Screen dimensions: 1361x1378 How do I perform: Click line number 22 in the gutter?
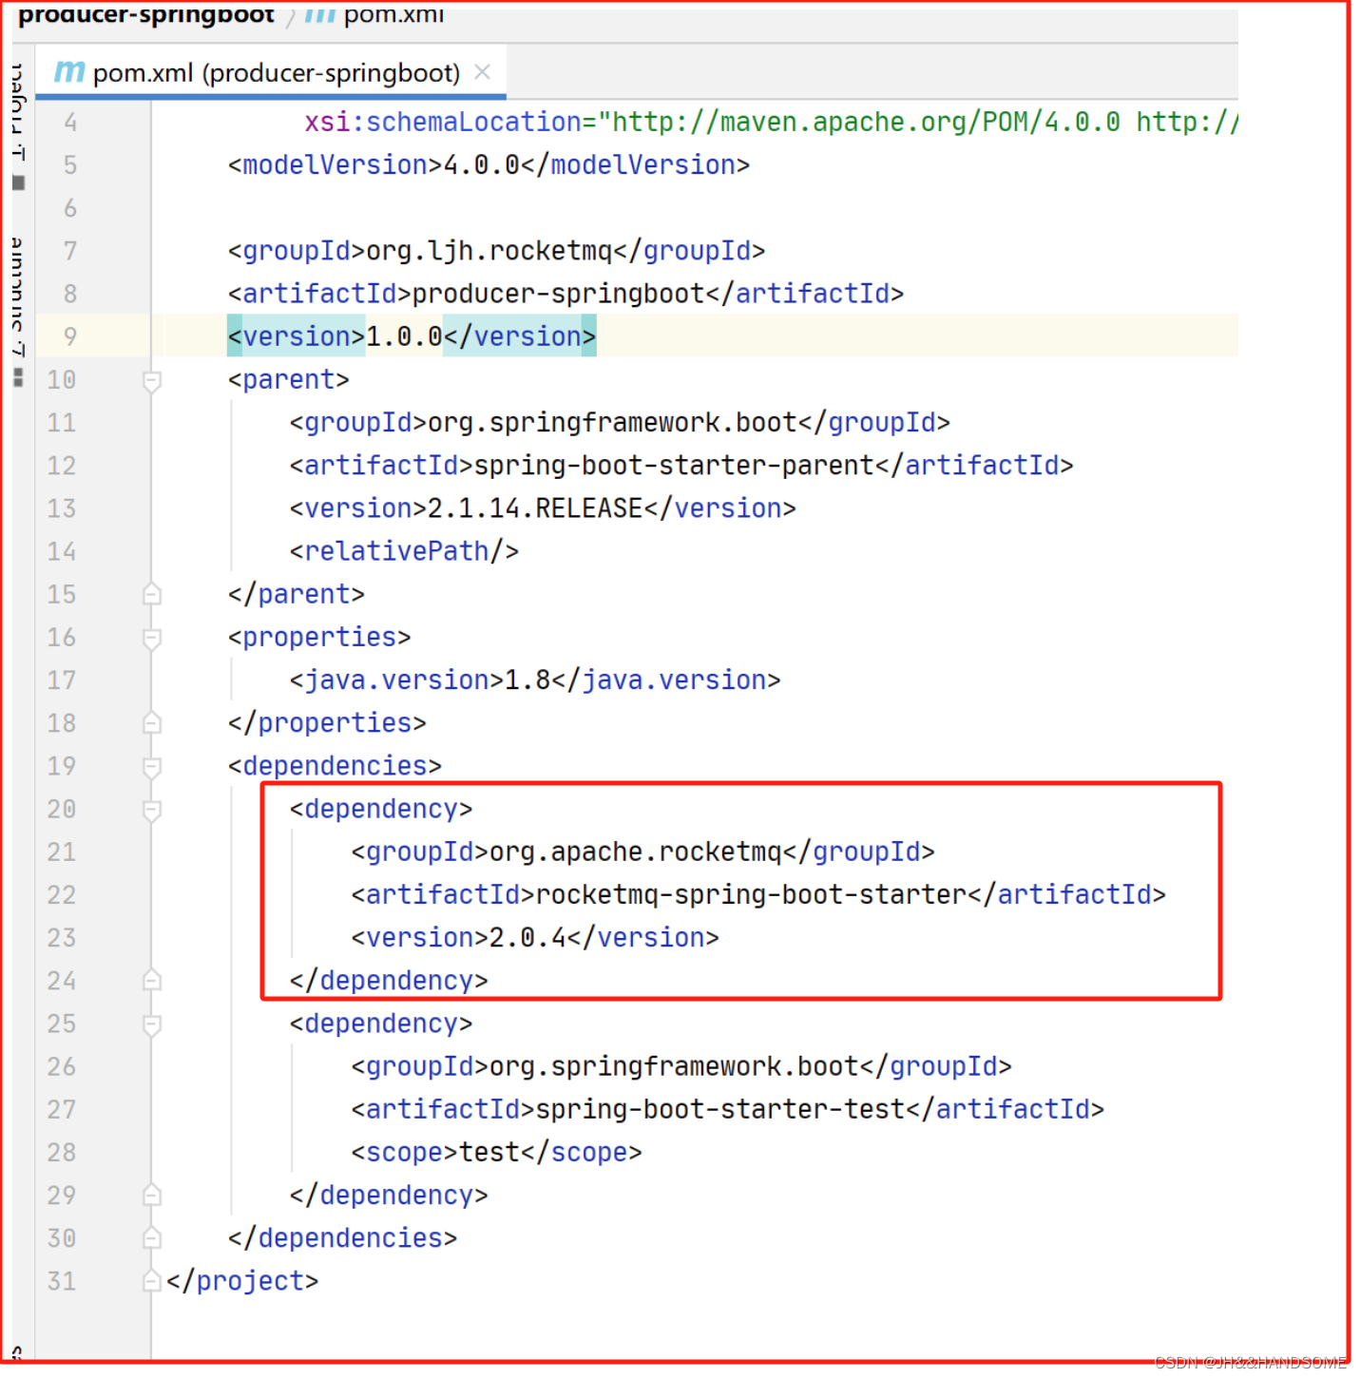[x=62, y=895]
